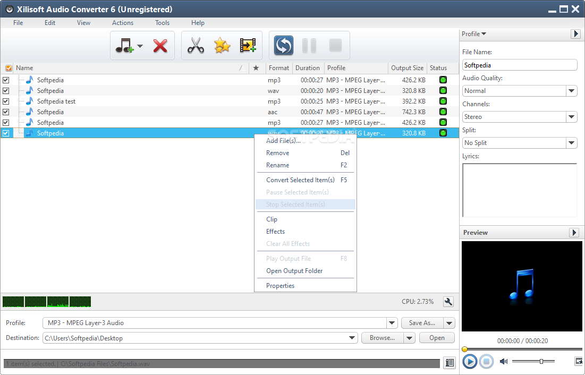The width and height of the screenshot is (585, 375).
Task: Uncheck the highlighted Softpedia row checkbox
Action: [6, 133]
